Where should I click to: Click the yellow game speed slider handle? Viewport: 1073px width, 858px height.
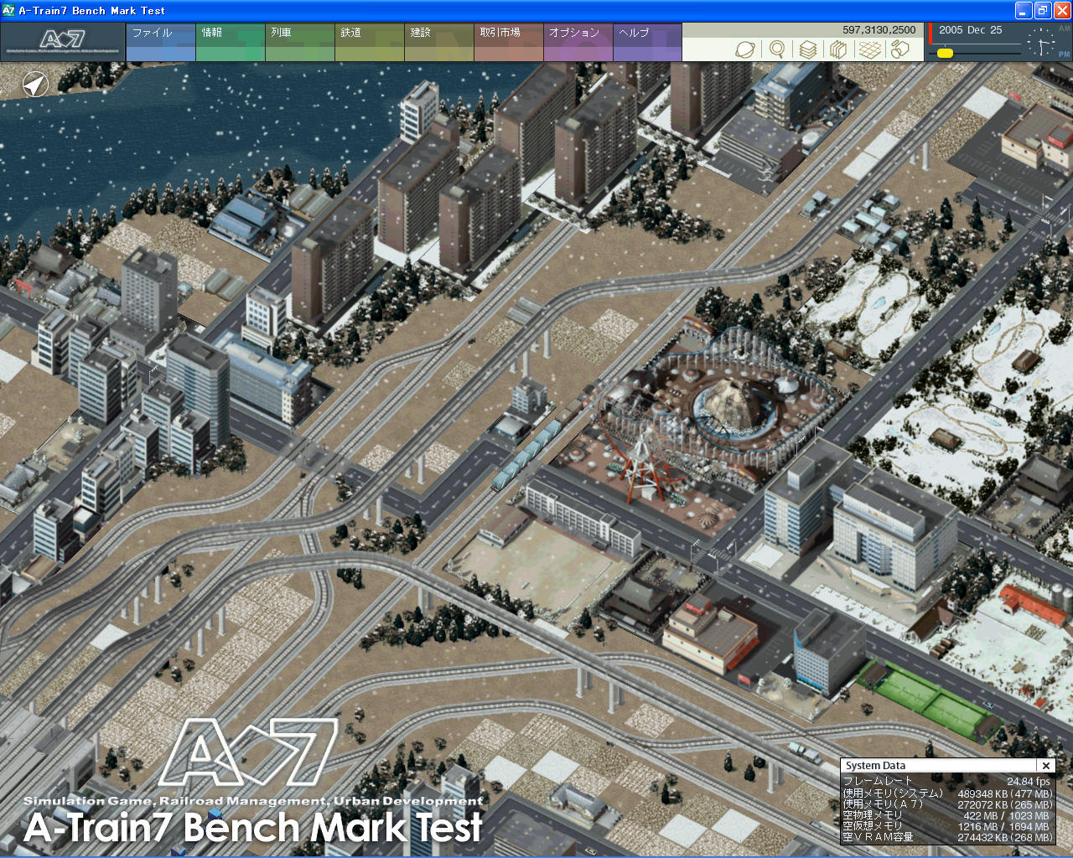[x=945, y=53]
